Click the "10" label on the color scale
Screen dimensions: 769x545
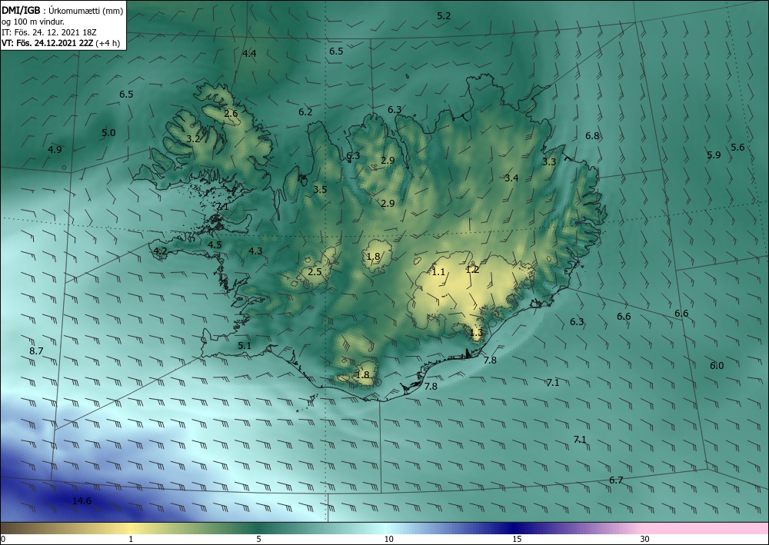pyautogui.click(x=389, y=539)
